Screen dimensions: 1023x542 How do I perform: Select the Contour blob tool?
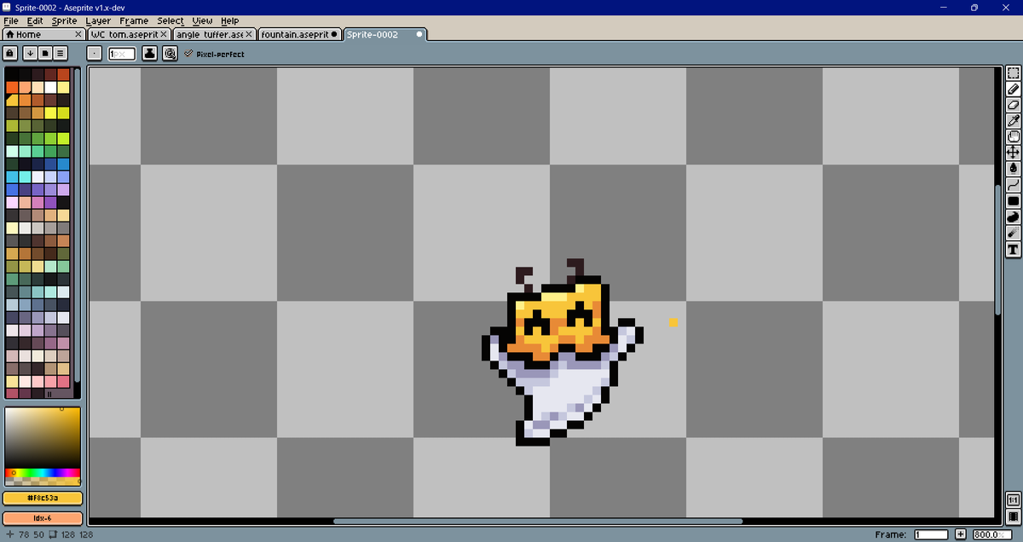coord(1014,217)
